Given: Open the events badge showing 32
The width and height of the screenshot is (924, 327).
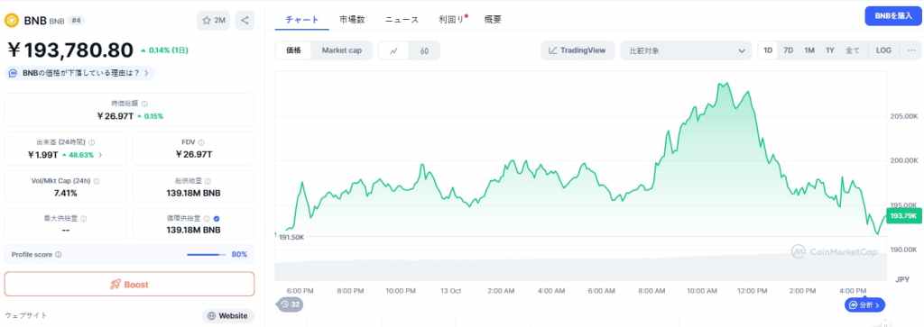Looking at the screenshot, I should coord(290,304).
